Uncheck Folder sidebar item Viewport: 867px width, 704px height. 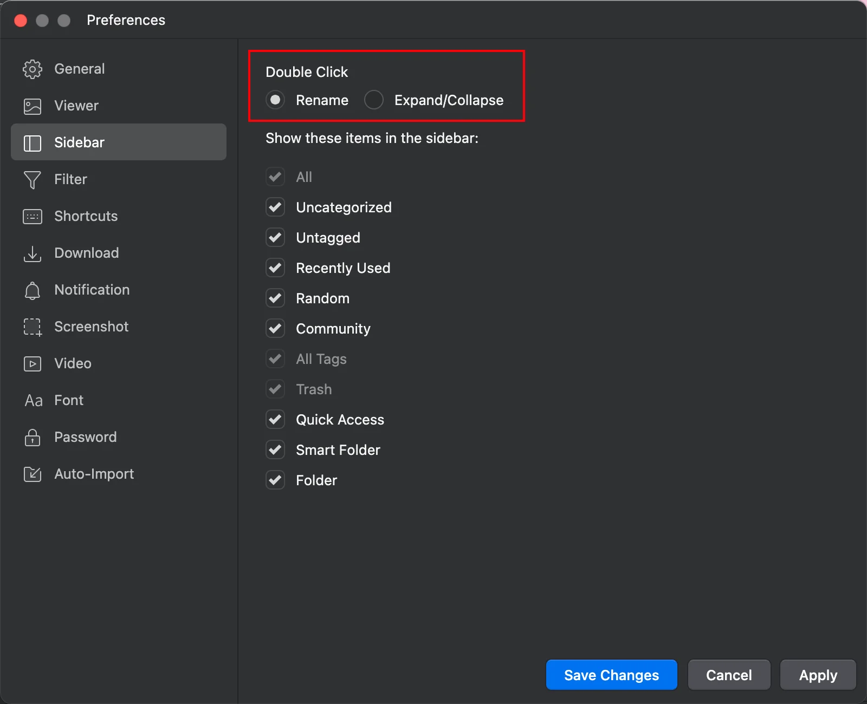(275, 480)
